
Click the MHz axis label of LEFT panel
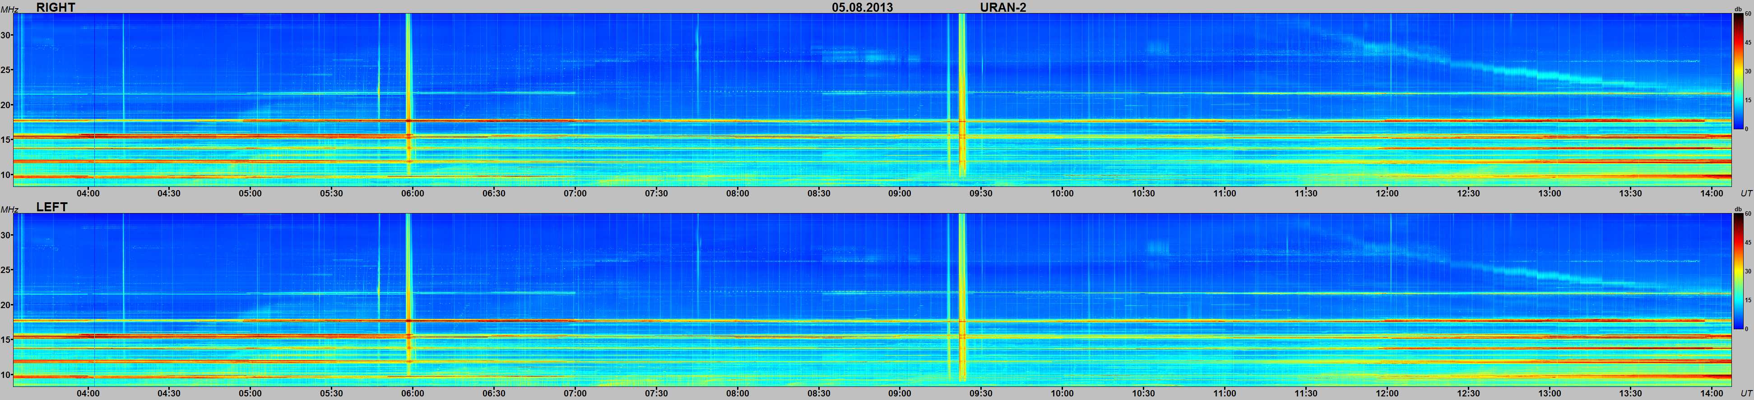[x=9, y=209]
